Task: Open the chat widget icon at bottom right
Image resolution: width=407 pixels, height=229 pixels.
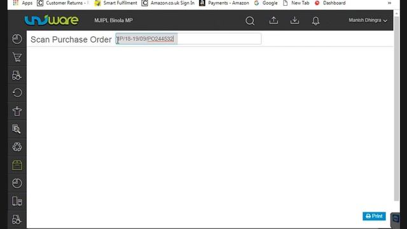Action: 396,219
